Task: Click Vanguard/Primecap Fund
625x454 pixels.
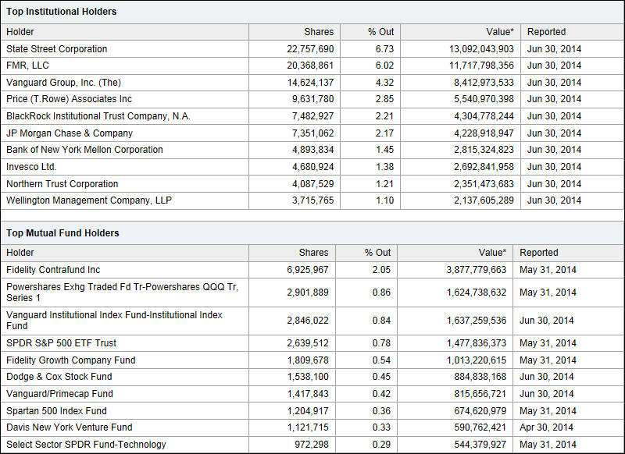Action: 60,393
